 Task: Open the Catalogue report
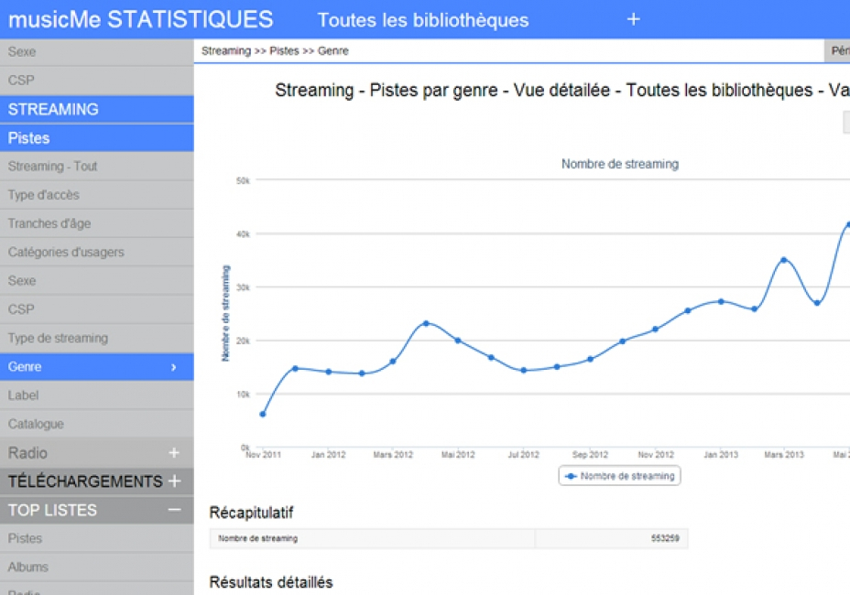click(x=96, y=424)
